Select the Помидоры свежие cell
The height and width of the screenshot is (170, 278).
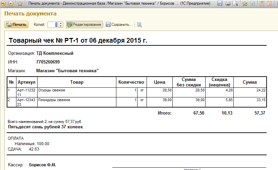pyautogui.click(x=77, y=102)
